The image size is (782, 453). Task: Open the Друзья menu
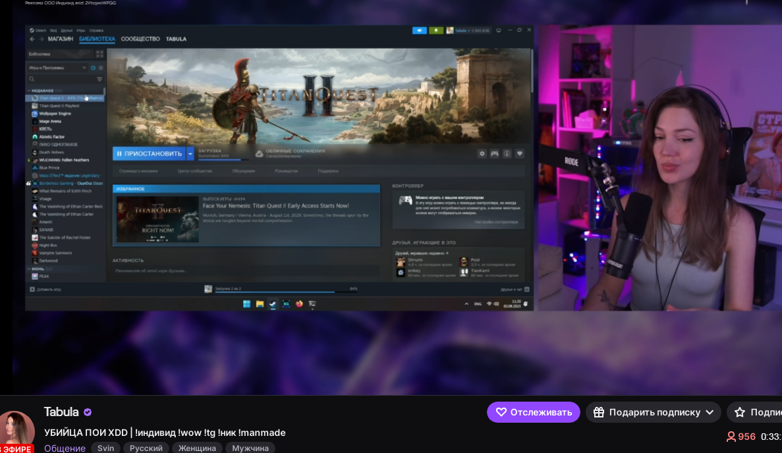click(x=67, y=30)
